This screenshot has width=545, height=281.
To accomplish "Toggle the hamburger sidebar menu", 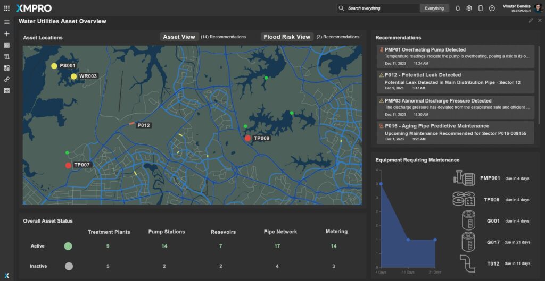I will pos(7,22).
